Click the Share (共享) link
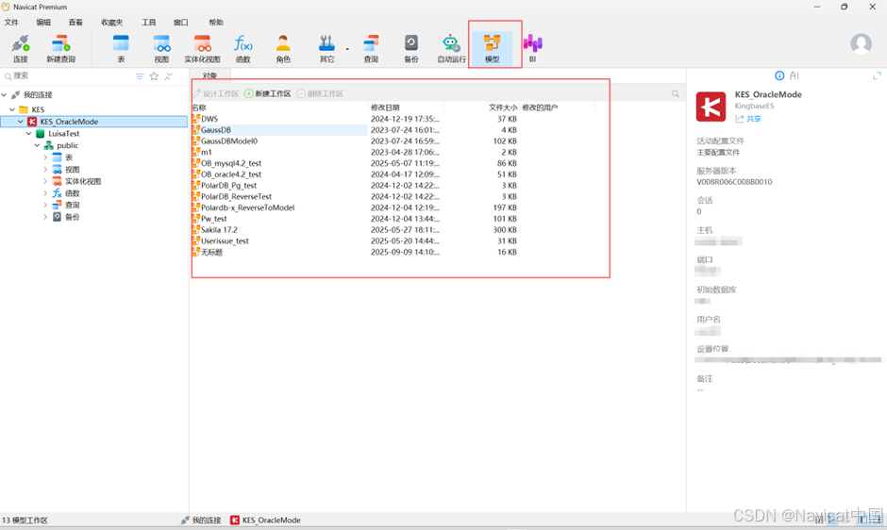 point(748,119)
